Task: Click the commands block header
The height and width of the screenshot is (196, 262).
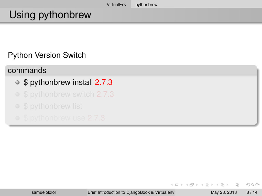Action: tap(131, 70)
